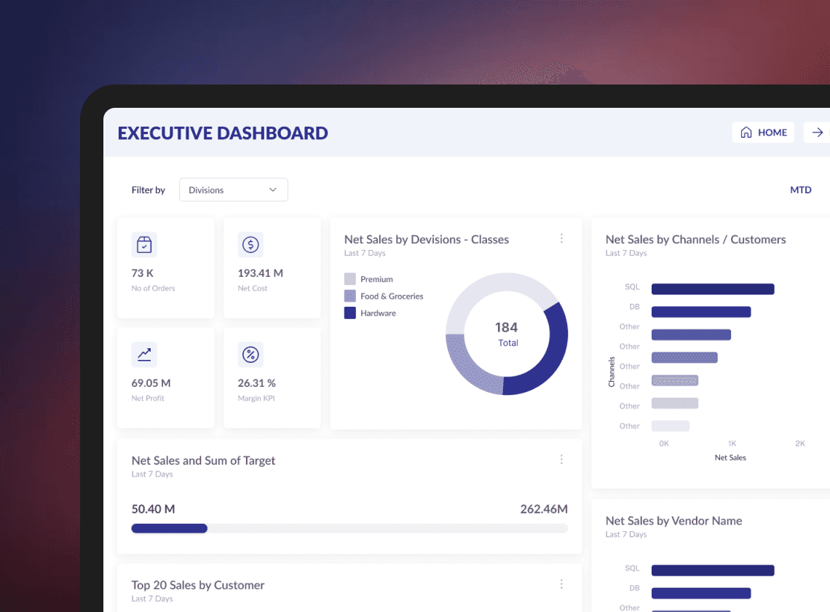Click the 184 Total donut center label
The width and height of the screenshot is (830, 612).
pyautogui.click(x=507, y=334)
